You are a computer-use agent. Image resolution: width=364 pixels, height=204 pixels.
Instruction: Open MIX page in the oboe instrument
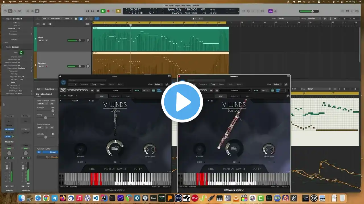(92, 169)
